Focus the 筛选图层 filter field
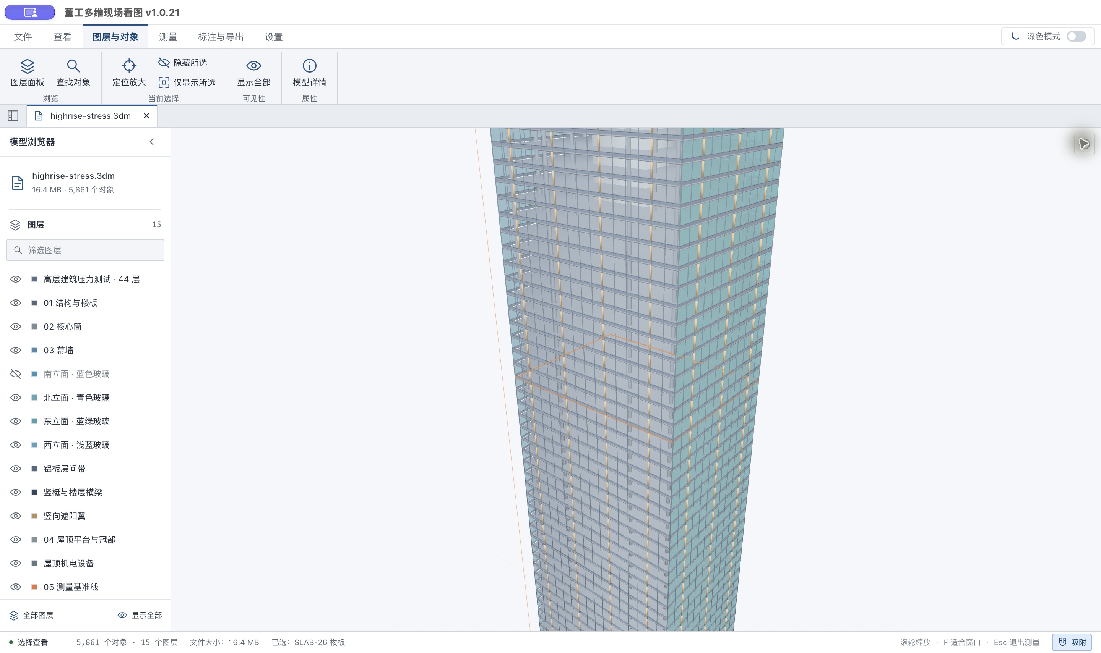The height and width of the screenshot is (653, 1101). 85,250
